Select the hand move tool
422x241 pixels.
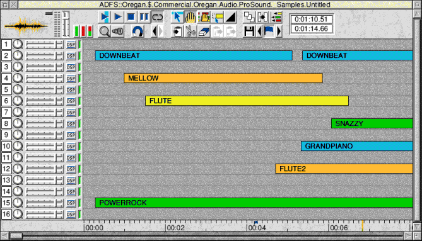coord(190,18)
